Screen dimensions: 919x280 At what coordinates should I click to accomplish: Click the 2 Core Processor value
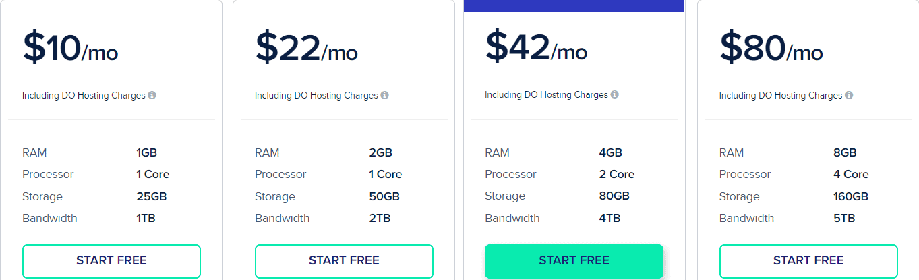tap(616, 174)
